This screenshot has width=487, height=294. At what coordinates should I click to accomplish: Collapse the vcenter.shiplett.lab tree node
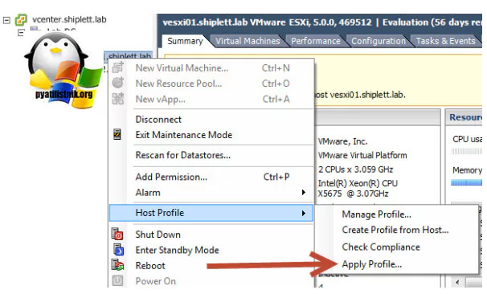tap(6, 21)
